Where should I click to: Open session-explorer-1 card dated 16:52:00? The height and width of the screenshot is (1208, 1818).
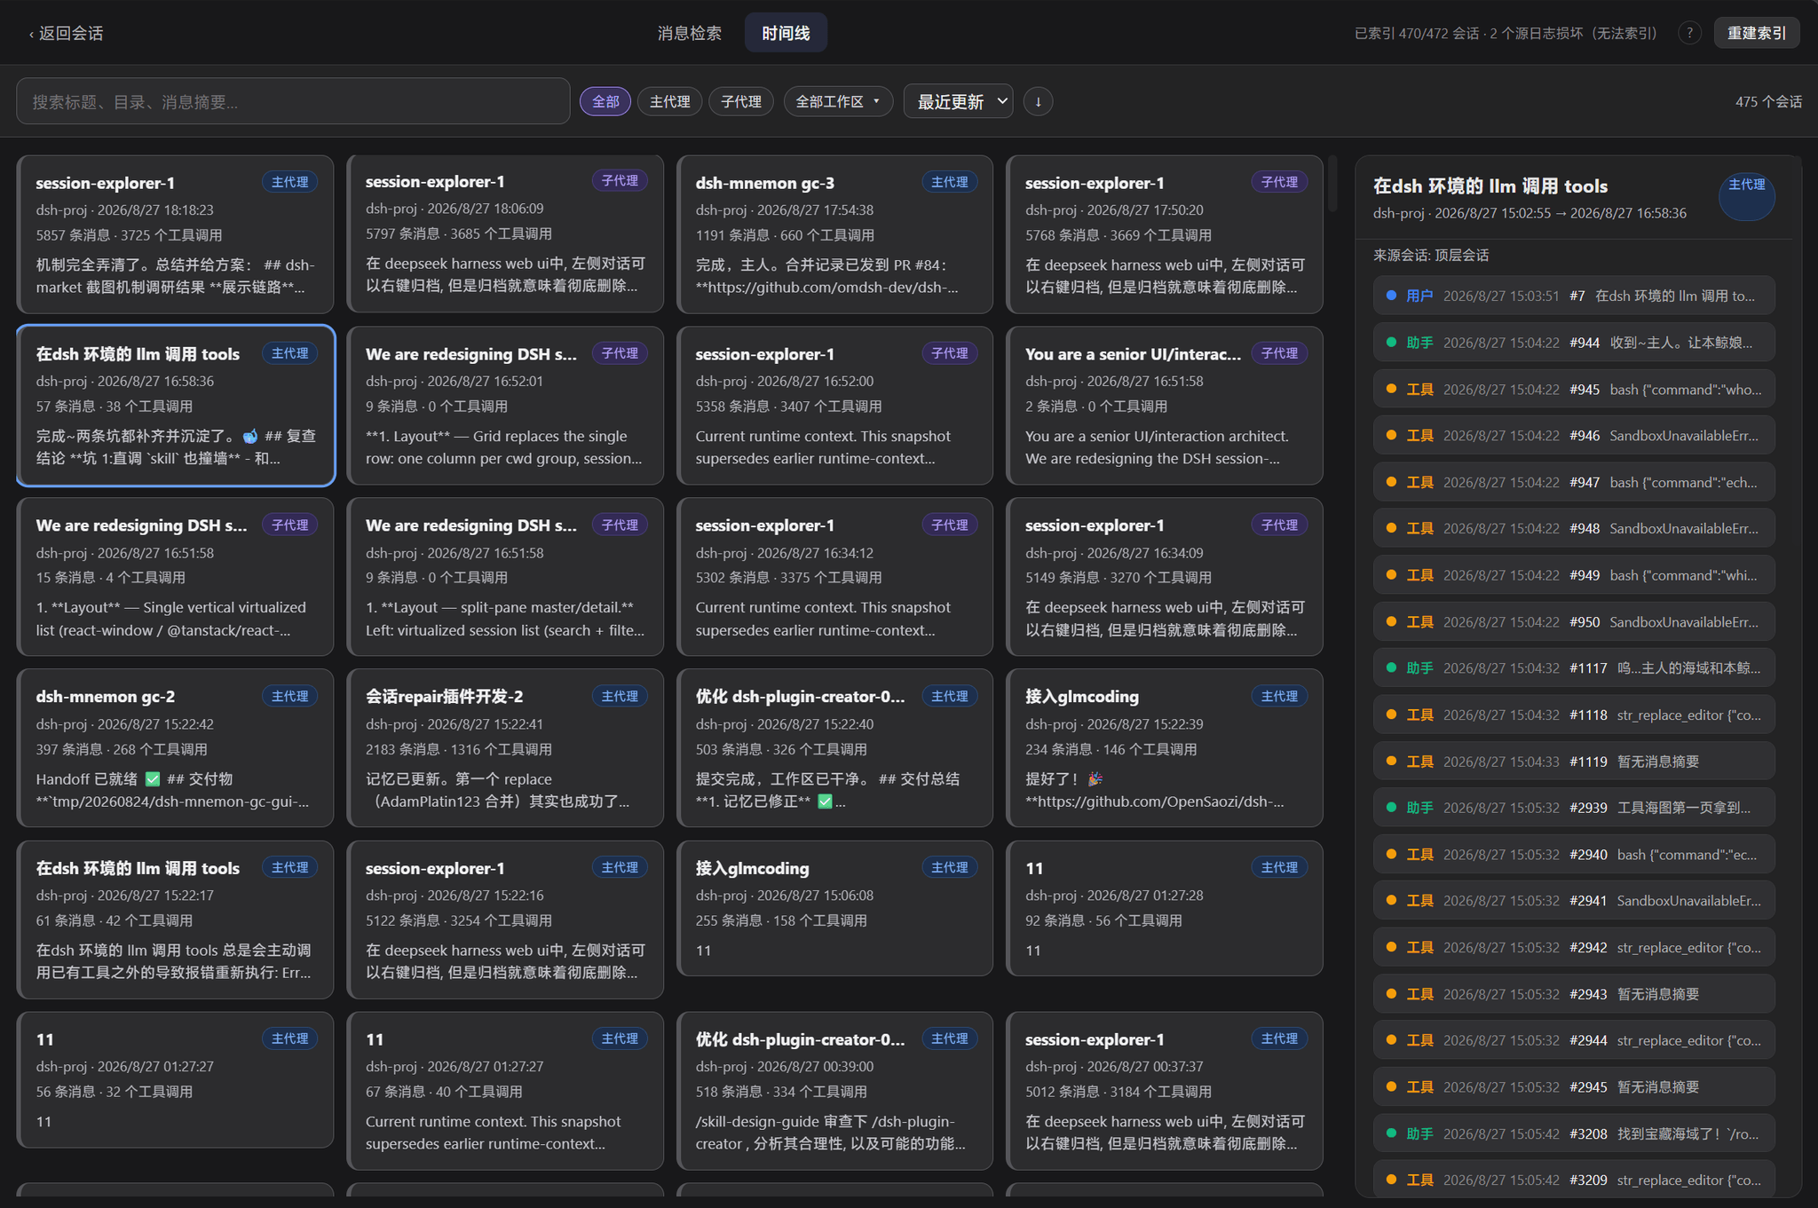834,406
